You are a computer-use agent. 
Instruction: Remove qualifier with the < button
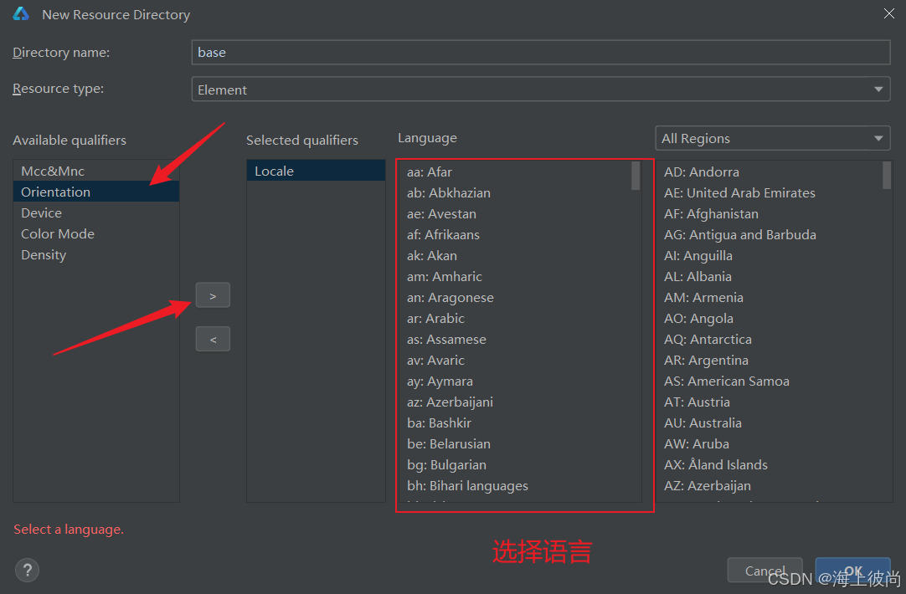213,340
